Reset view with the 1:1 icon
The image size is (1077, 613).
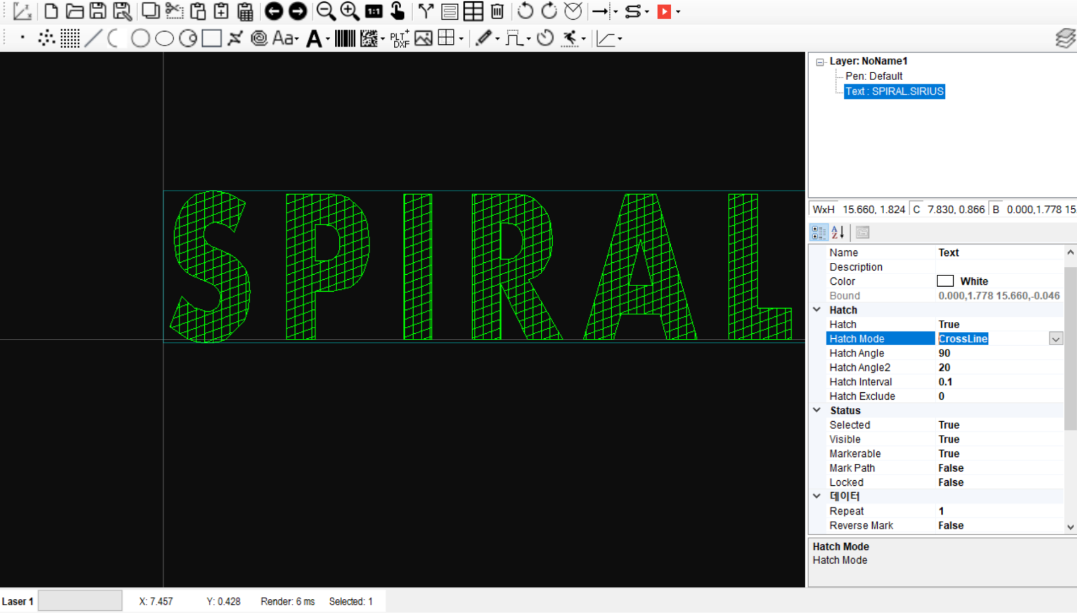click(x=373, y=11)
